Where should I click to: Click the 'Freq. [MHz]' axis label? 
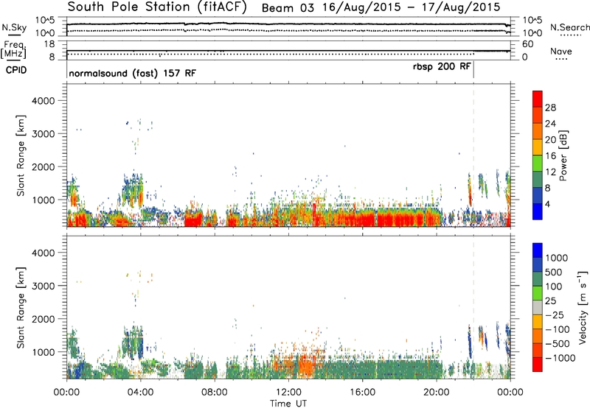[13, 49]
